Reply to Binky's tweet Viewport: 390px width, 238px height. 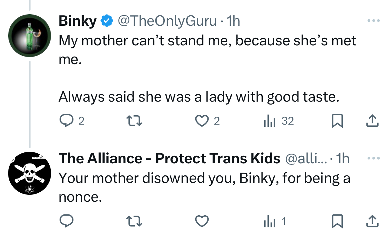click(x=65, y=121)
